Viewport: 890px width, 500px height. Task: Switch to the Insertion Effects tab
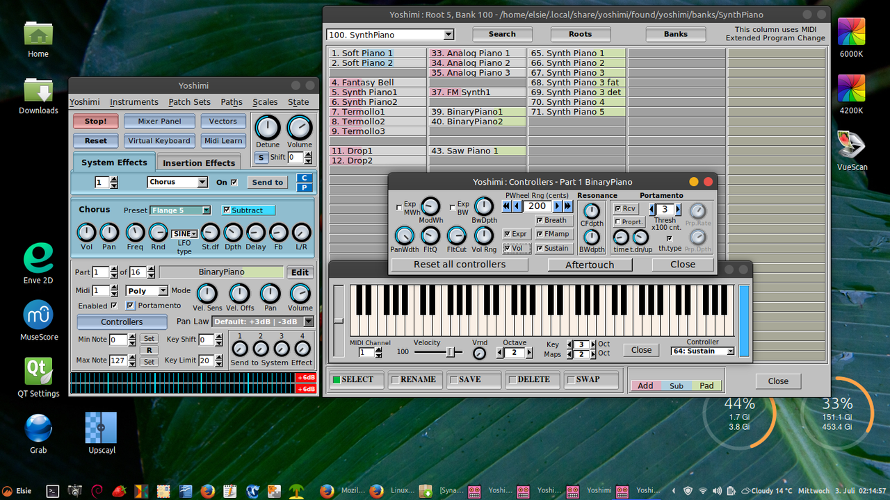pyautogui.click(x=199, y=163)
